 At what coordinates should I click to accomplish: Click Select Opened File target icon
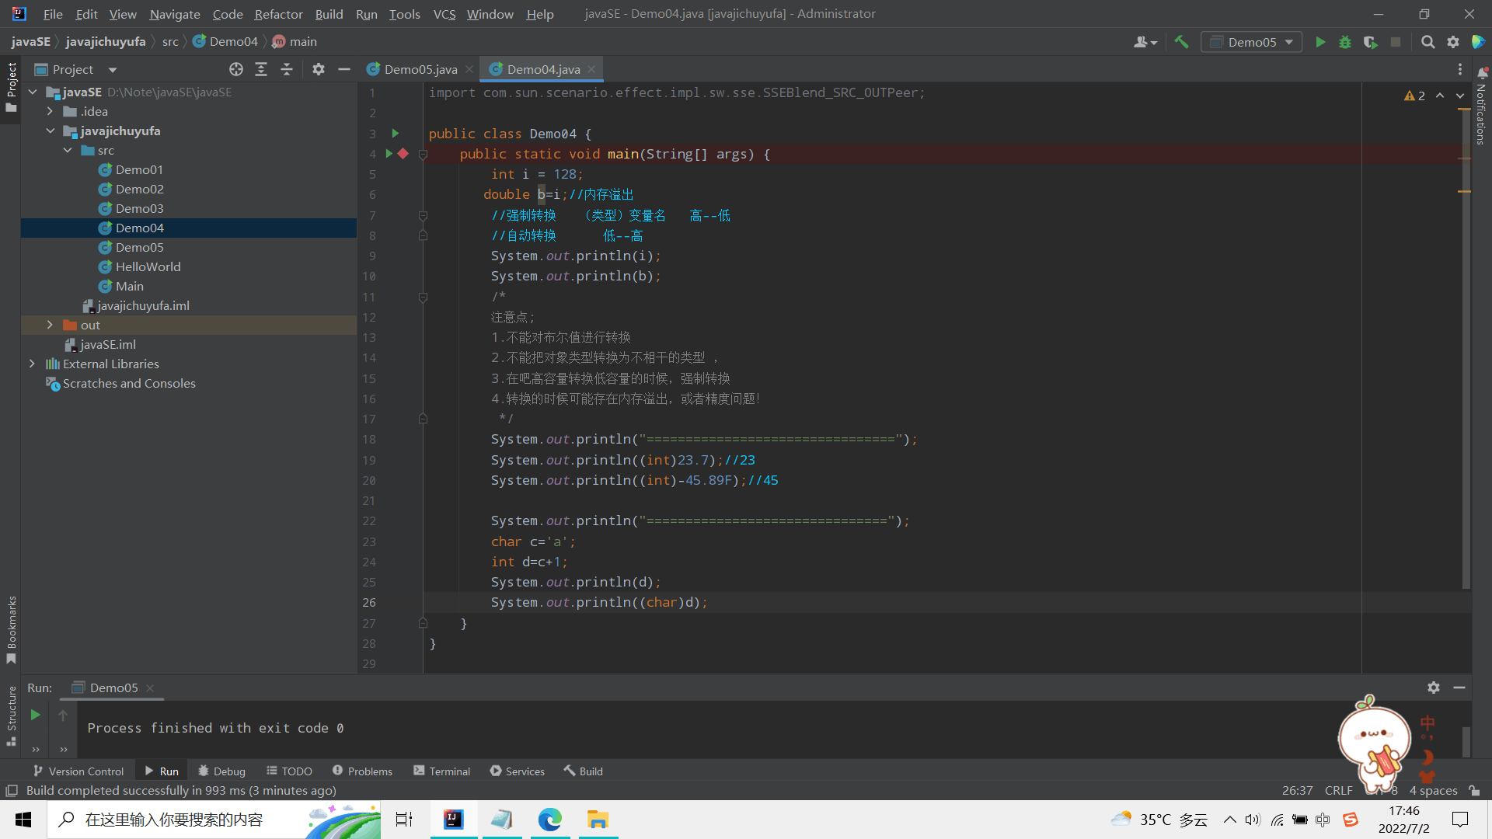coord(236,69)
